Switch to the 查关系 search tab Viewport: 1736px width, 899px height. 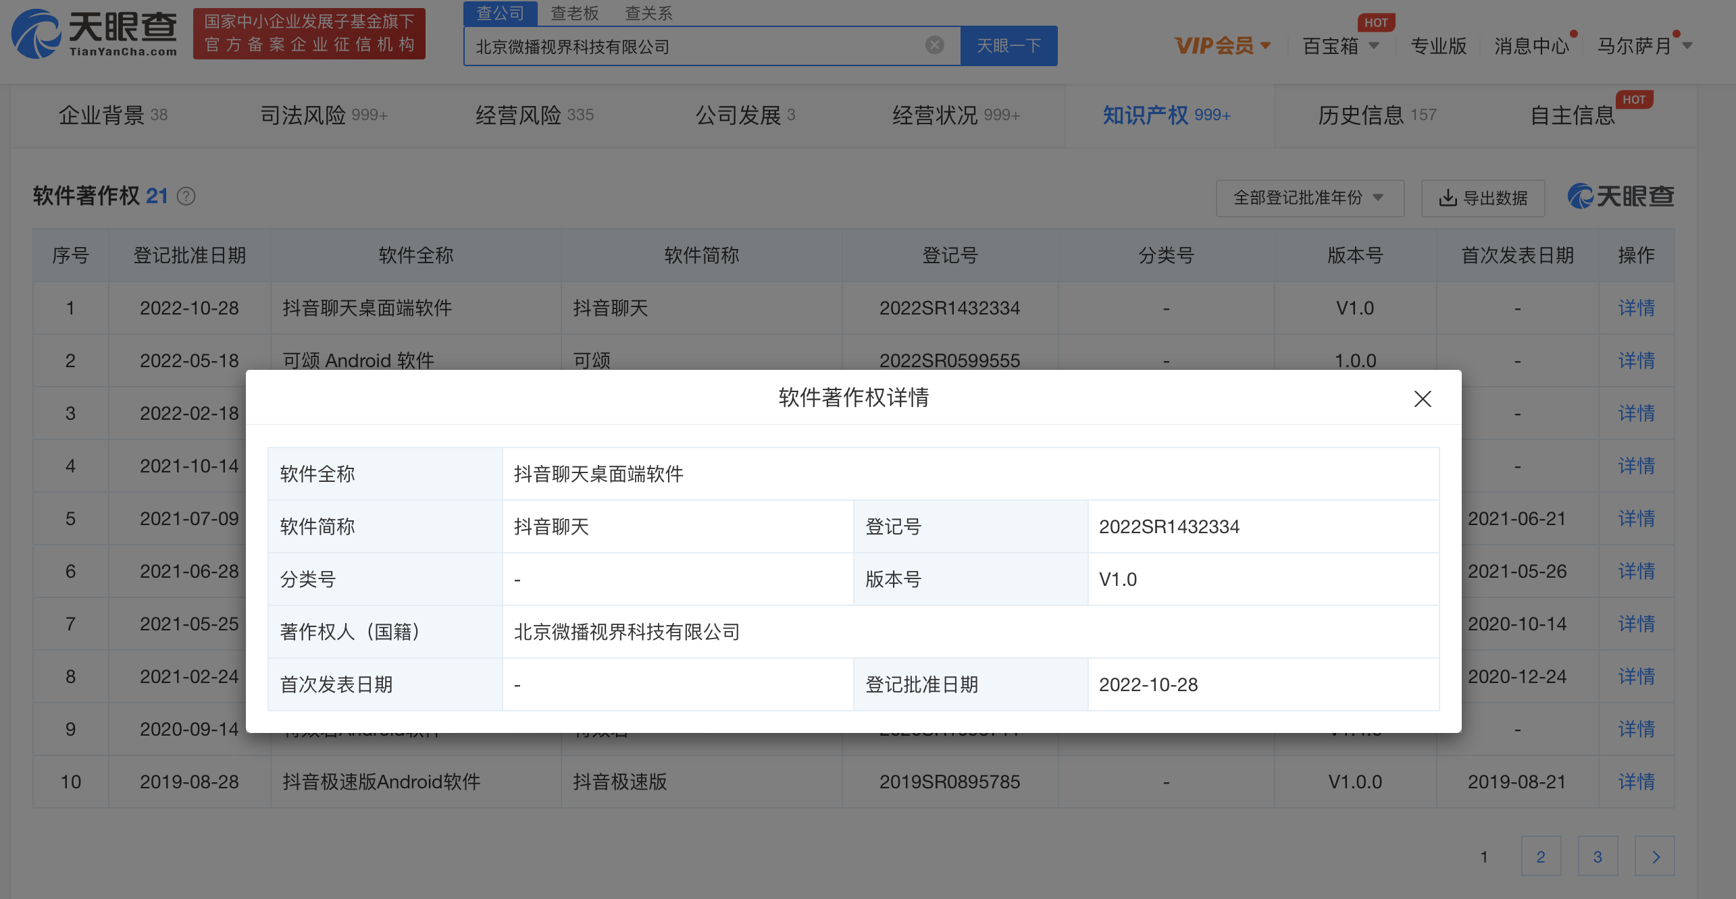click(648, 13)
